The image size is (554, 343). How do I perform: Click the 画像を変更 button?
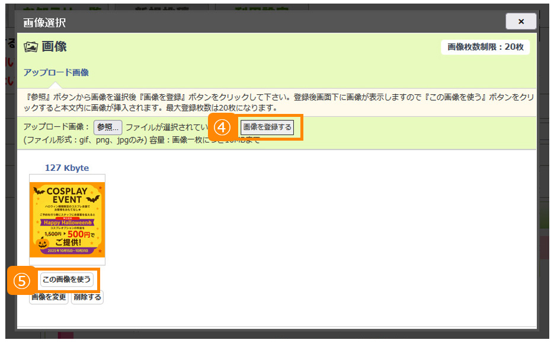(x=49, y=297)
